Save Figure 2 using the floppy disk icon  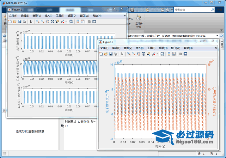pyautogui.click(x=111, y=54)
